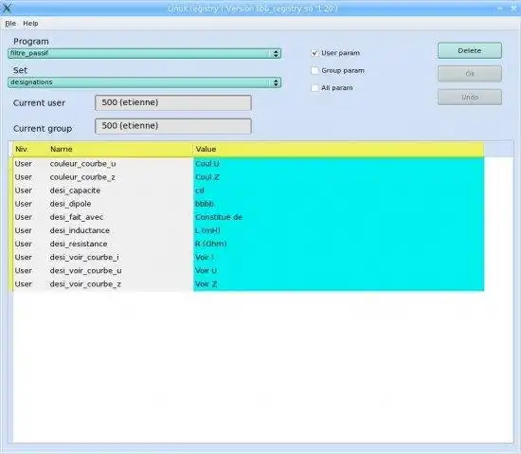Viewport: 521px width, 454px height.
Task: Open the Help menu
Action: pos(30,24)
